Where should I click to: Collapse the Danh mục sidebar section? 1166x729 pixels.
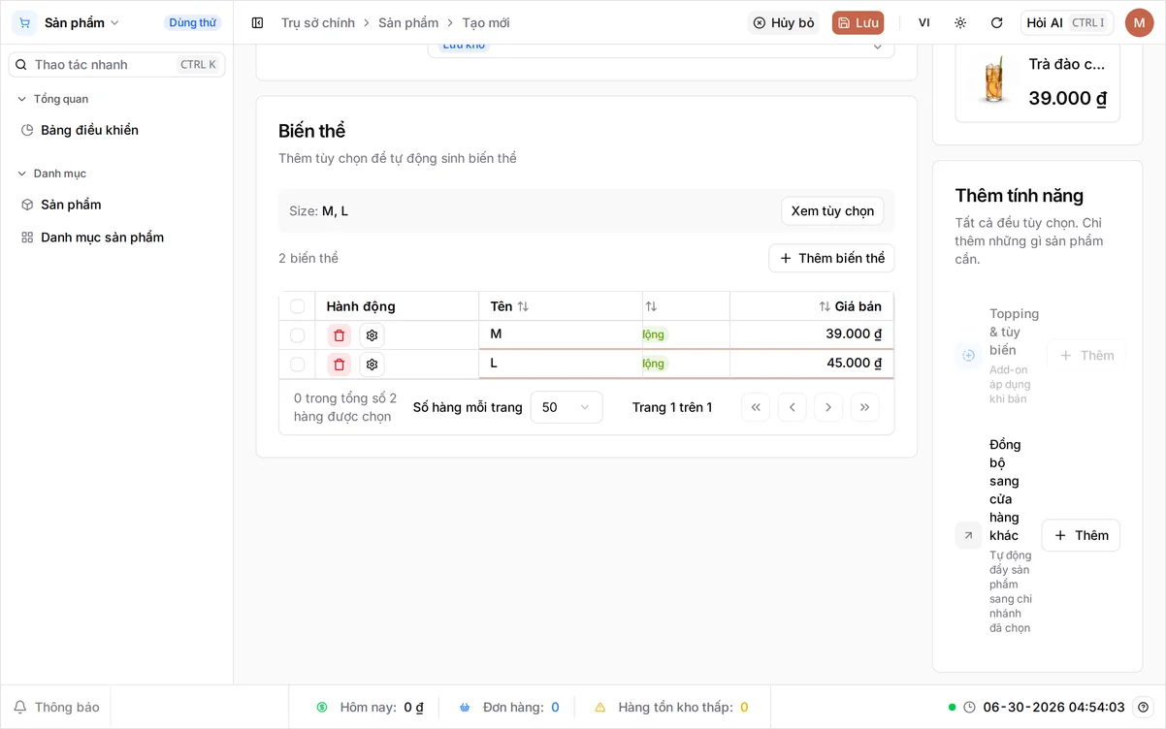[54, 174]
